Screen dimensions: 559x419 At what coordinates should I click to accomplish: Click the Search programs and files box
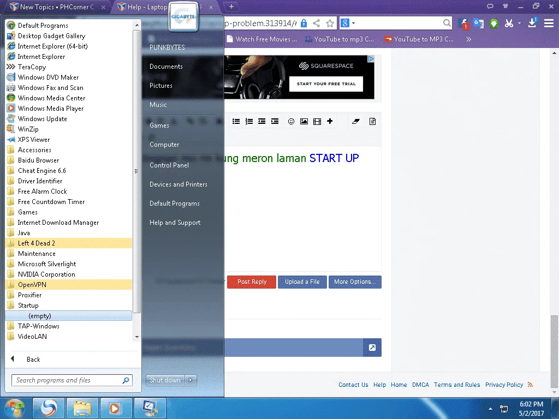72,380
